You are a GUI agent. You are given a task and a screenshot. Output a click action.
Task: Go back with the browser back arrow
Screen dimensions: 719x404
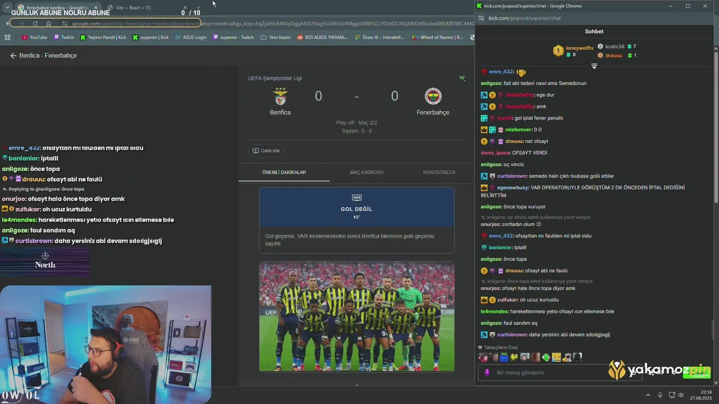pyautogui.click(x=8, y=24)
